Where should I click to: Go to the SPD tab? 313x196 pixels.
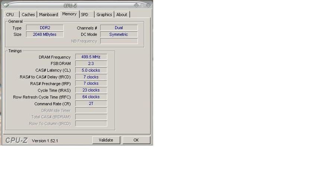click(x=87, y=15)
